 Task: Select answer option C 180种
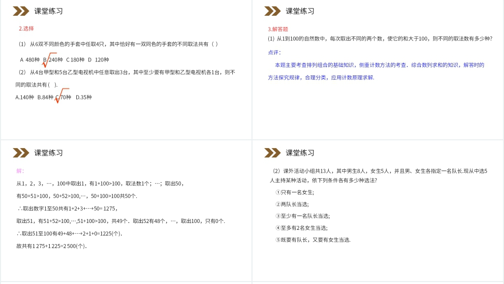coord(75,60)
